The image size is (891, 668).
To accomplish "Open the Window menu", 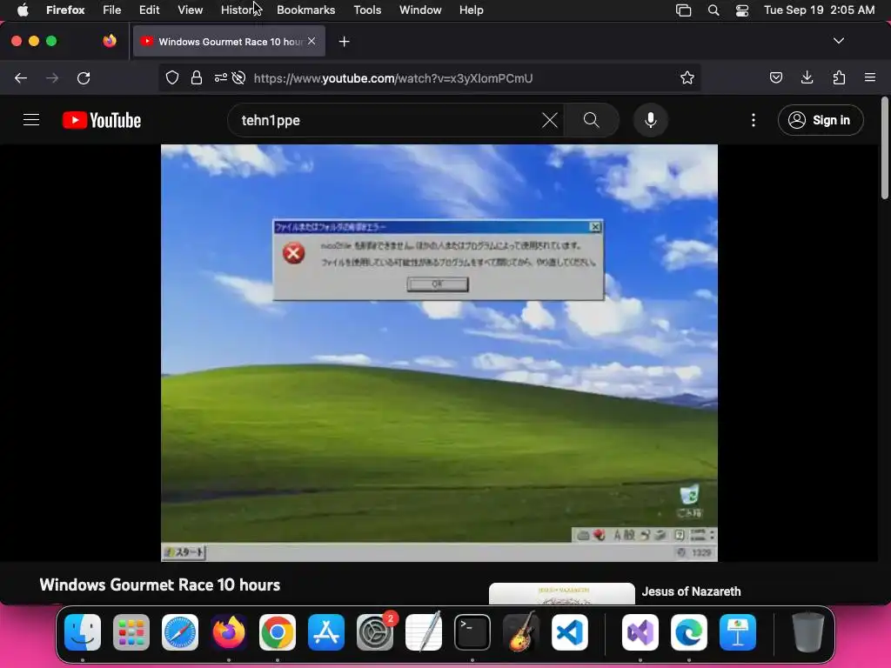I will point(420,10).
